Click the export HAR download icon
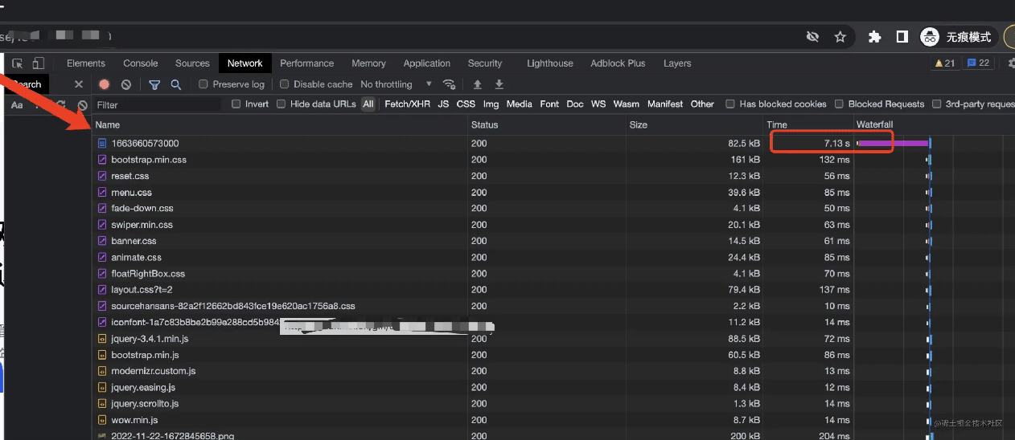The width and height of the screenshot is (1015, 440). 499,84
